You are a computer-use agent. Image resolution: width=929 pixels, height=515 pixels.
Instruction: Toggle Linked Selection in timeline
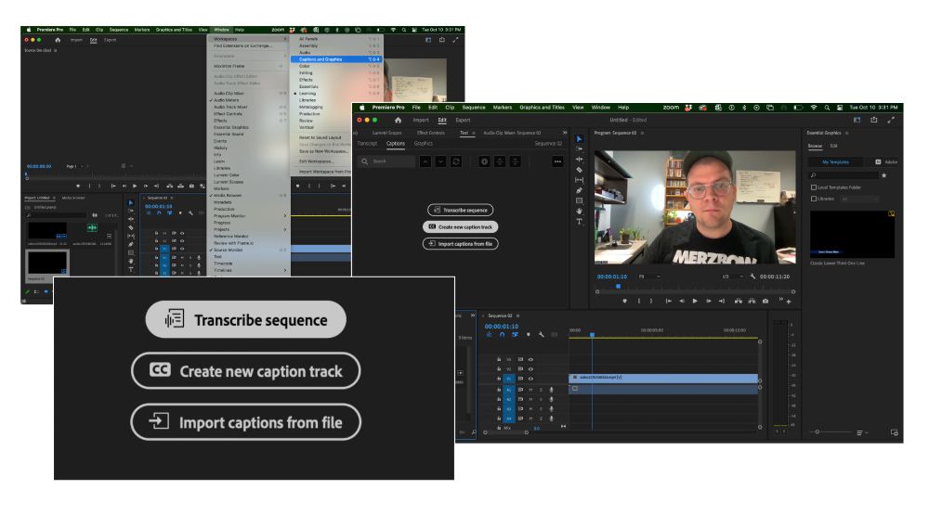515,335
